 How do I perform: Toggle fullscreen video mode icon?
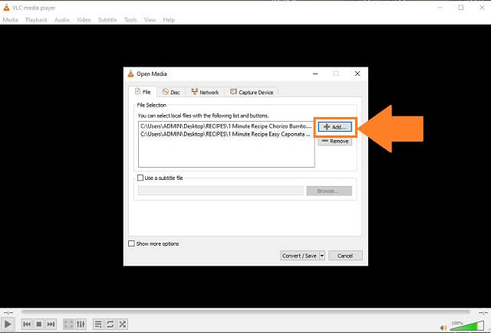68,325
